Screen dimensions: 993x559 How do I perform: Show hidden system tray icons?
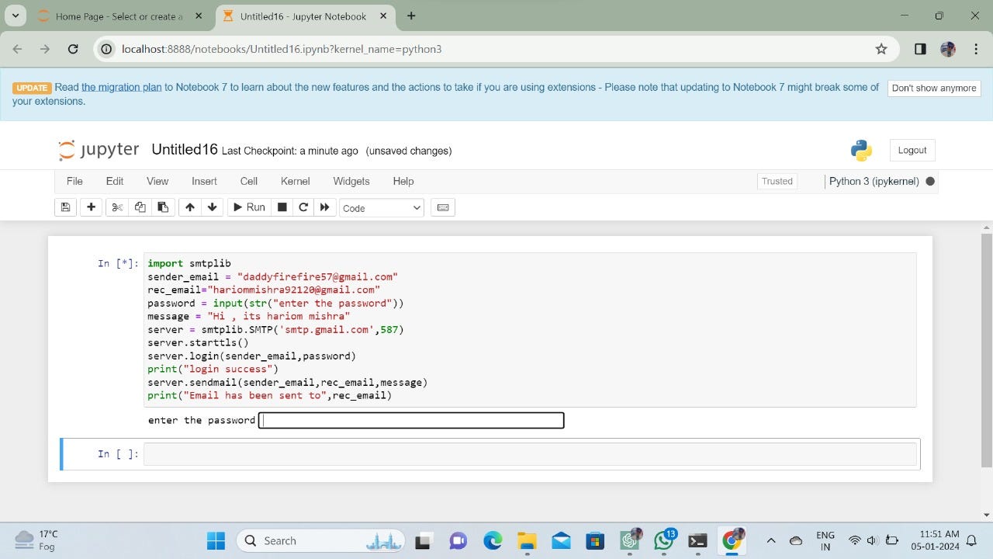tap(770, 540)
